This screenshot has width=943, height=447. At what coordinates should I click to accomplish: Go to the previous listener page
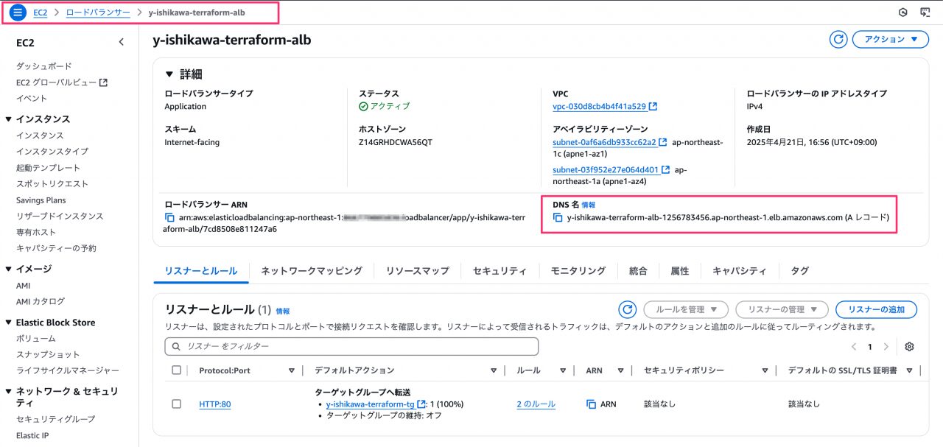(x=854, y=346)
